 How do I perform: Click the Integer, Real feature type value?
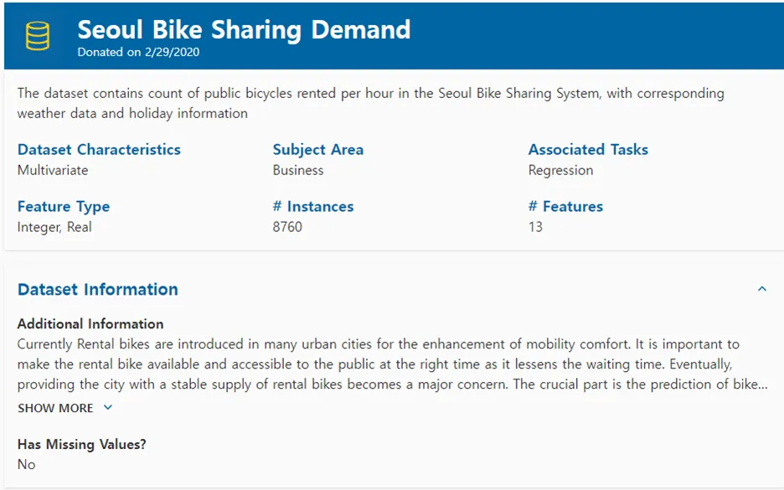pos(54,227)
